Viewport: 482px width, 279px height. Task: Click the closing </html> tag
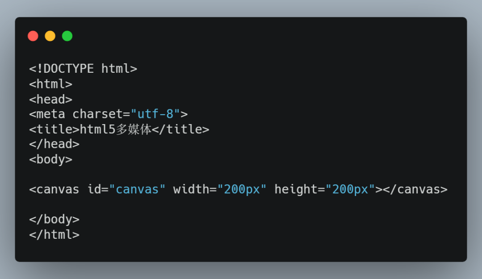point(54,234)
